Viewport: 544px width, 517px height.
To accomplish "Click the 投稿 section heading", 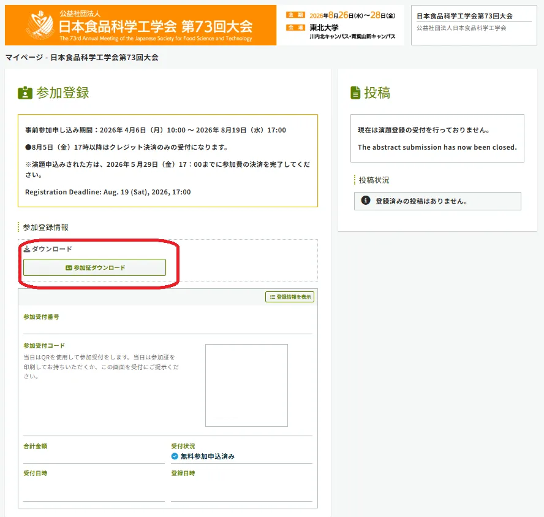I will [x=377, y=93].
